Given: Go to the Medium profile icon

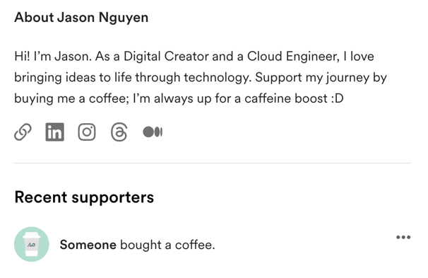Looking at the screenshot, I should pyautogui.click(x=153, y=132).
